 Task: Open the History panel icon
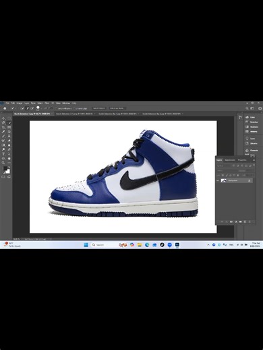click(240, 117)
